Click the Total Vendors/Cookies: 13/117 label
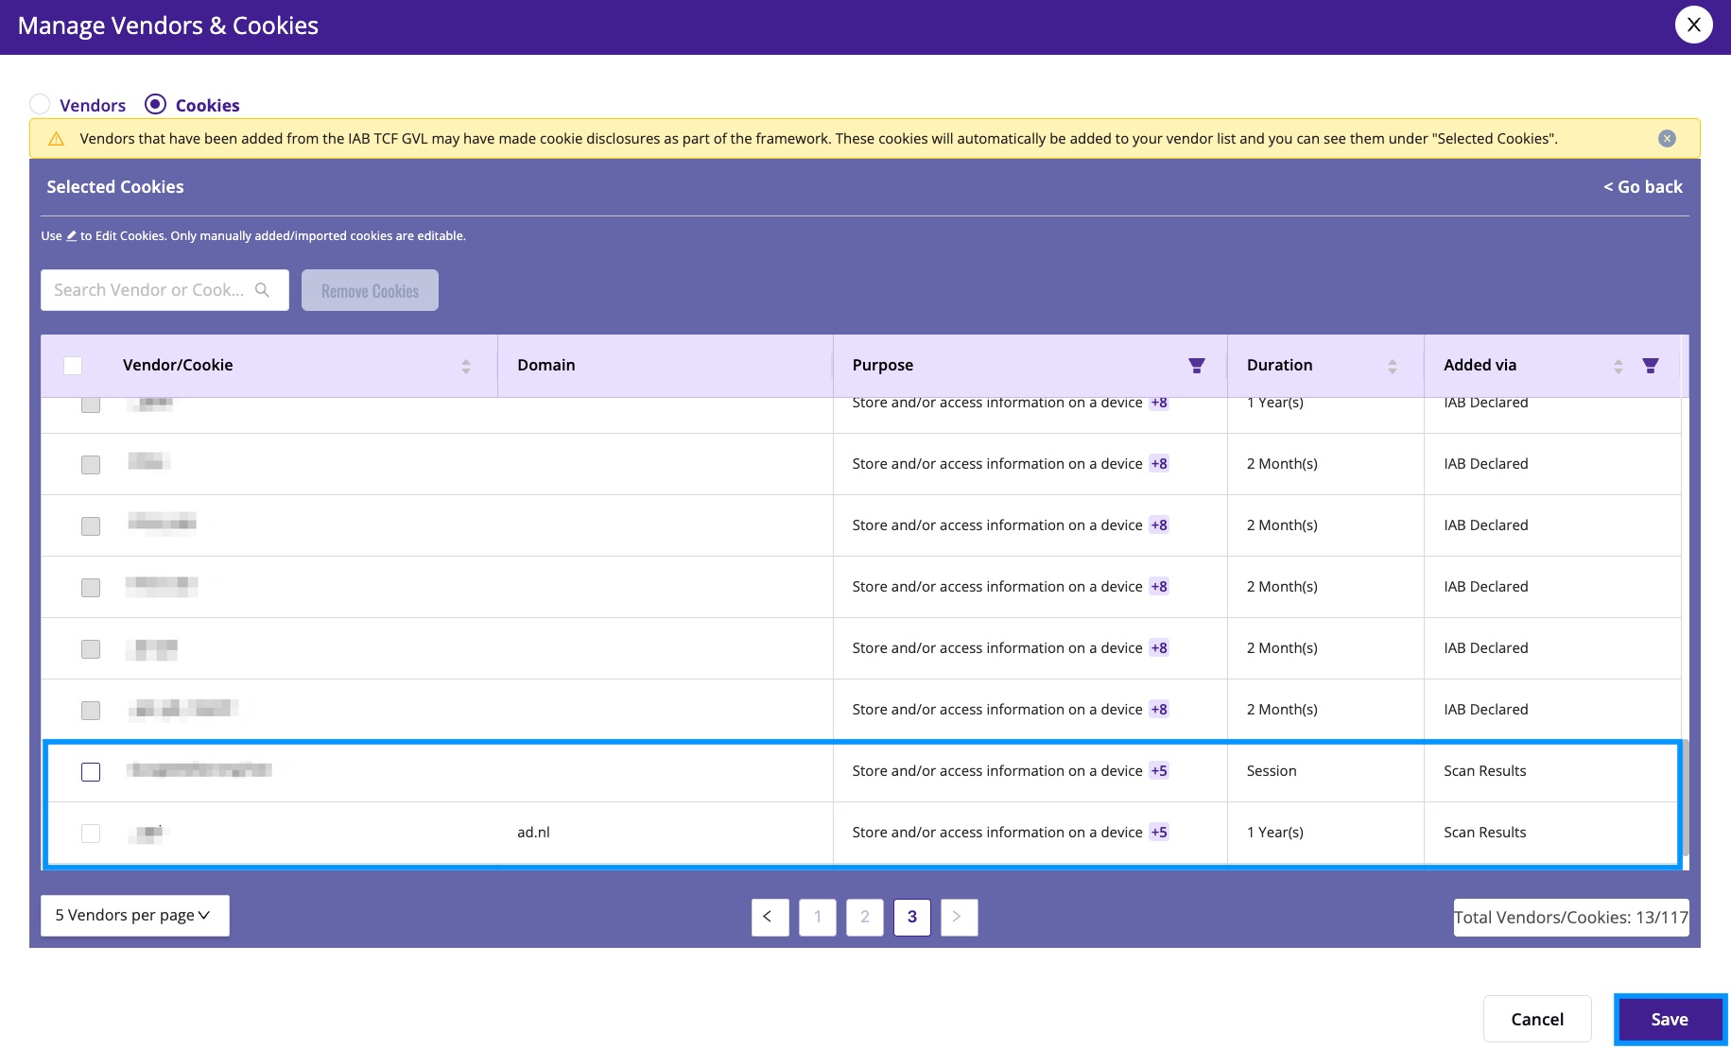The image size is (1731, 1049). tap(1570, 918)
